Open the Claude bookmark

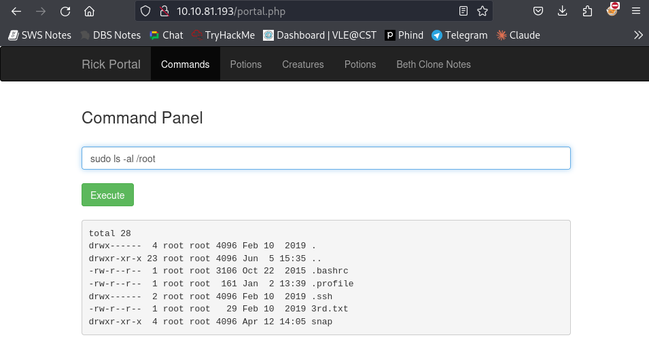coord(519,35)
